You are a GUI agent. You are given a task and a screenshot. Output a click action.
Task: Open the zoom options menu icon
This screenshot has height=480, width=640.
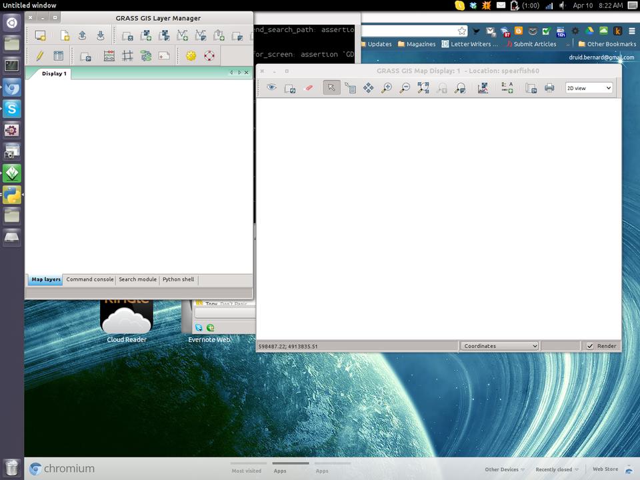460,88
